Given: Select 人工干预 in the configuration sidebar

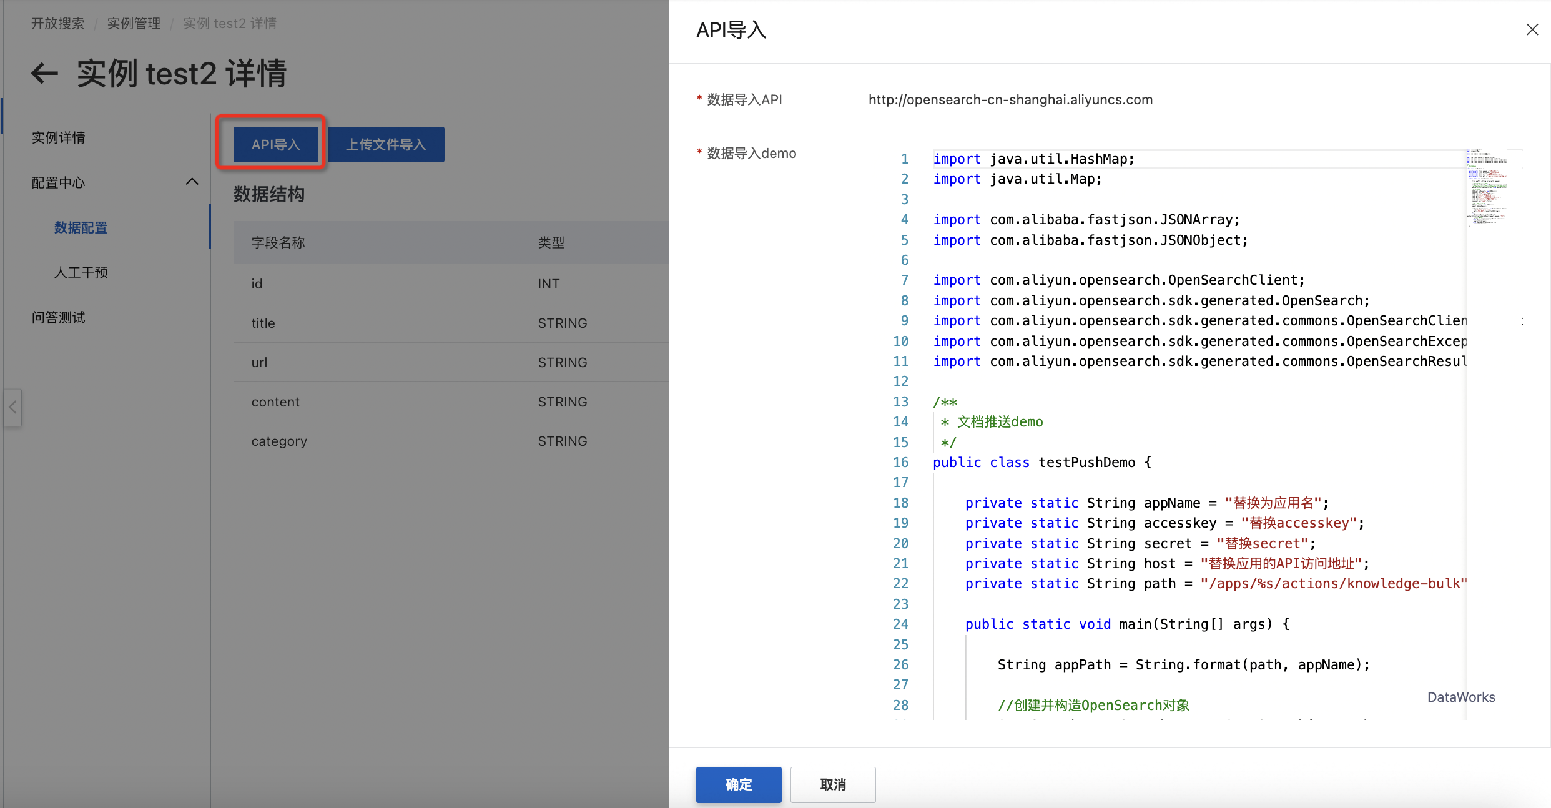Looking at the screenshot, I should coord(81,272).
